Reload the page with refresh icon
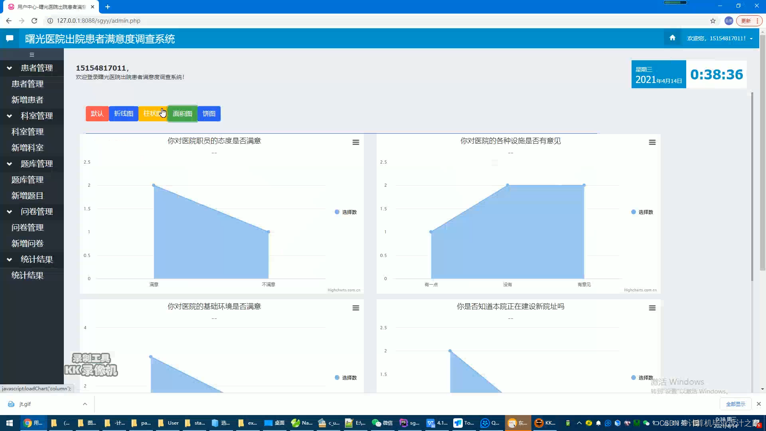Viewport: 766px width, 431px height. [34, 21]
